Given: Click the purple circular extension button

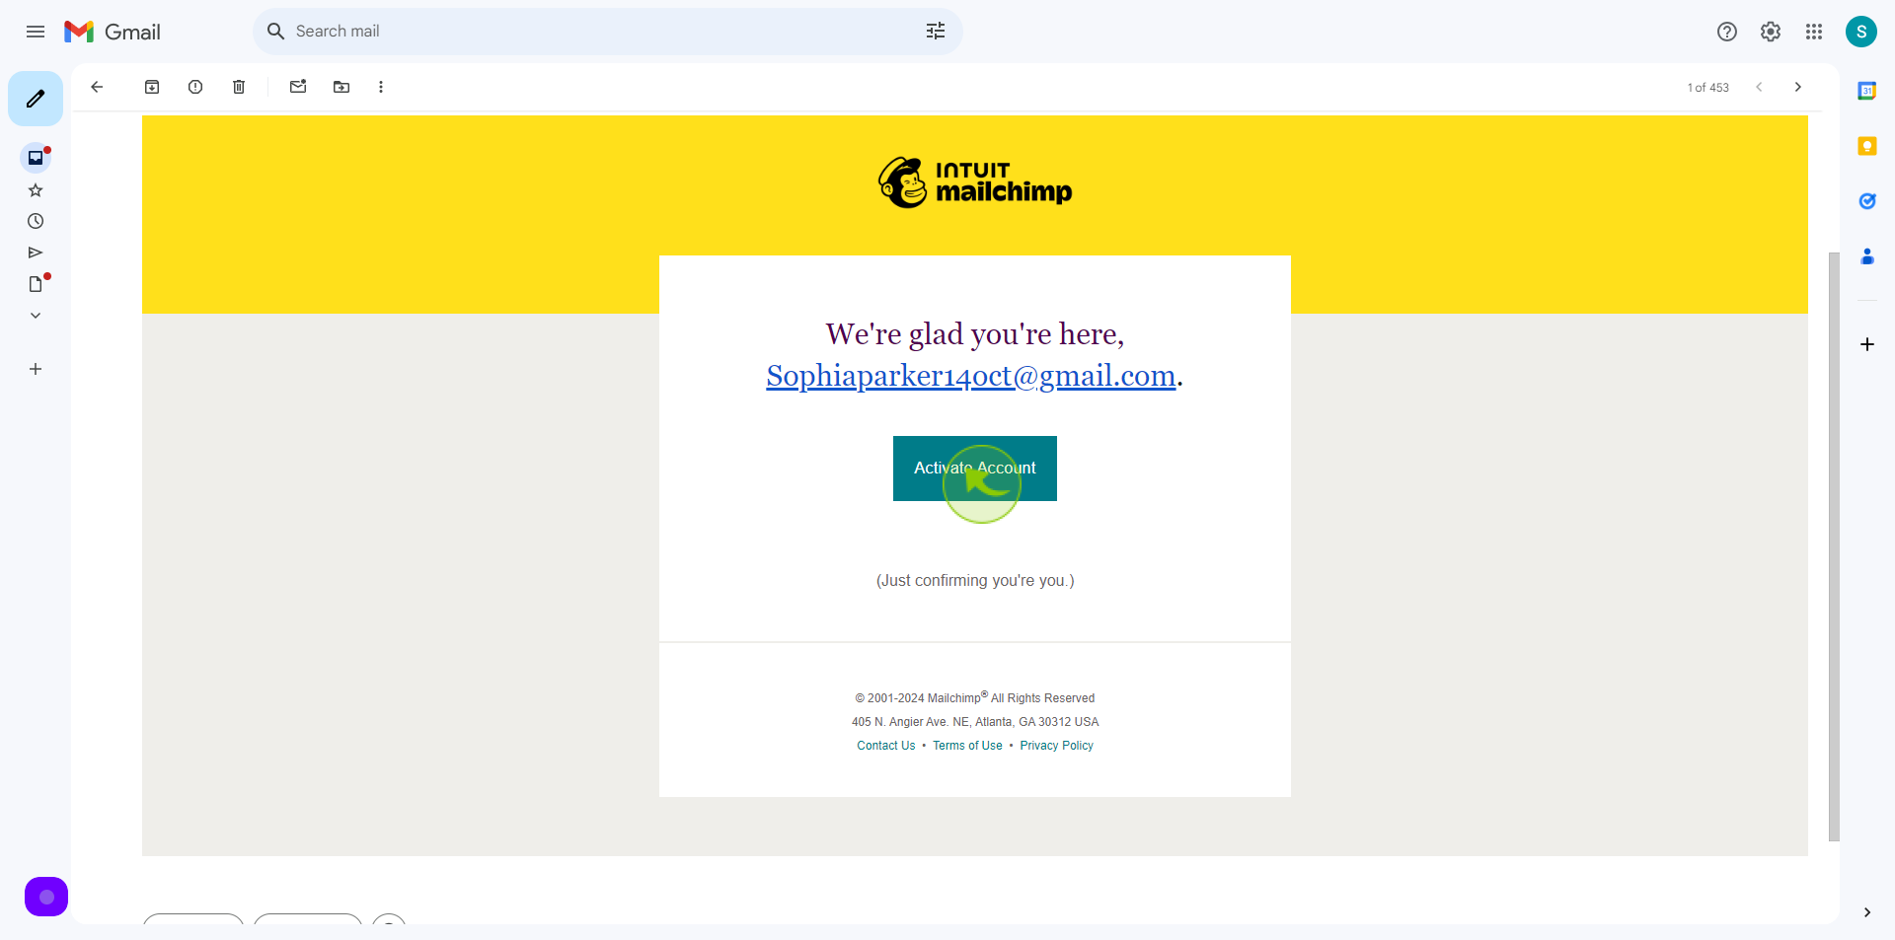Looking at the screenshot, I should coord(46,897).
